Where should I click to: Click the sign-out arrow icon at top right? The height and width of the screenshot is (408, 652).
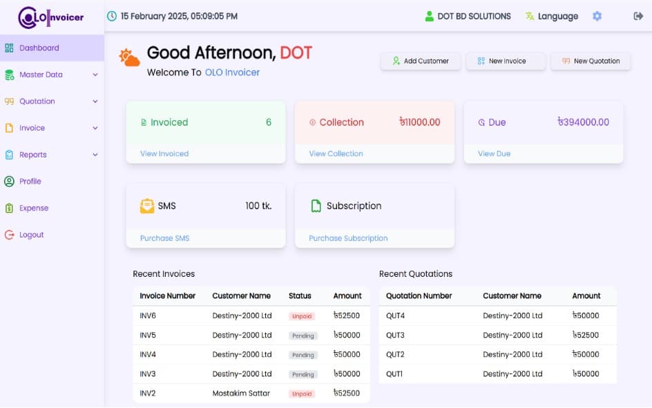pos(638,16)
